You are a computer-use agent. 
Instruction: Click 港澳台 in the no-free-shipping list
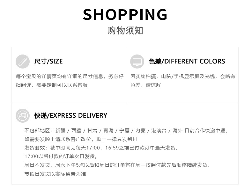[x=159, y=131]
